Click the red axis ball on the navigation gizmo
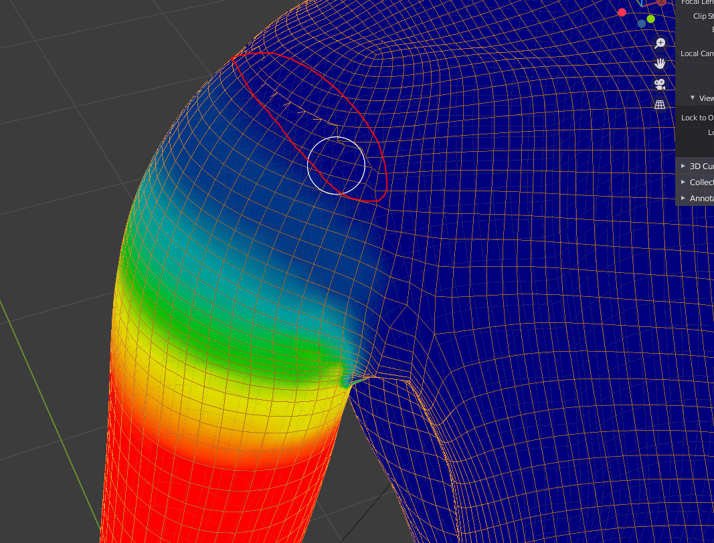Screen dimensions: 714x543 [622, 12]
